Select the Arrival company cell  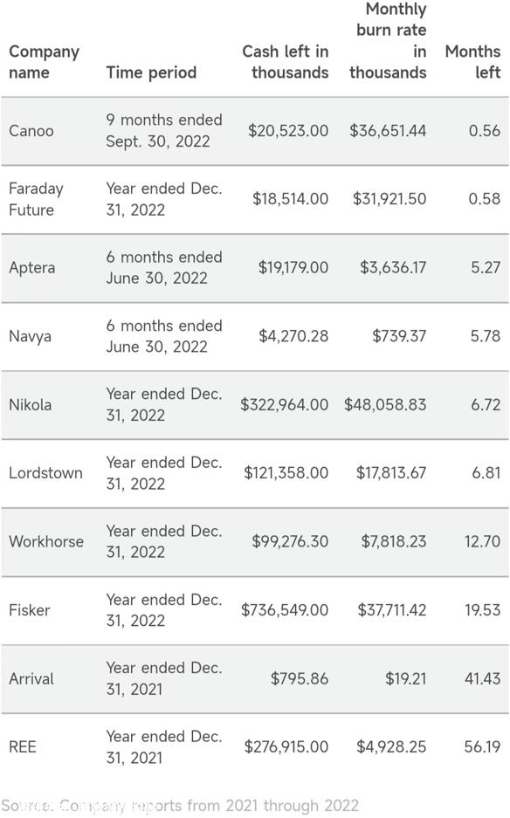(31, 678)
